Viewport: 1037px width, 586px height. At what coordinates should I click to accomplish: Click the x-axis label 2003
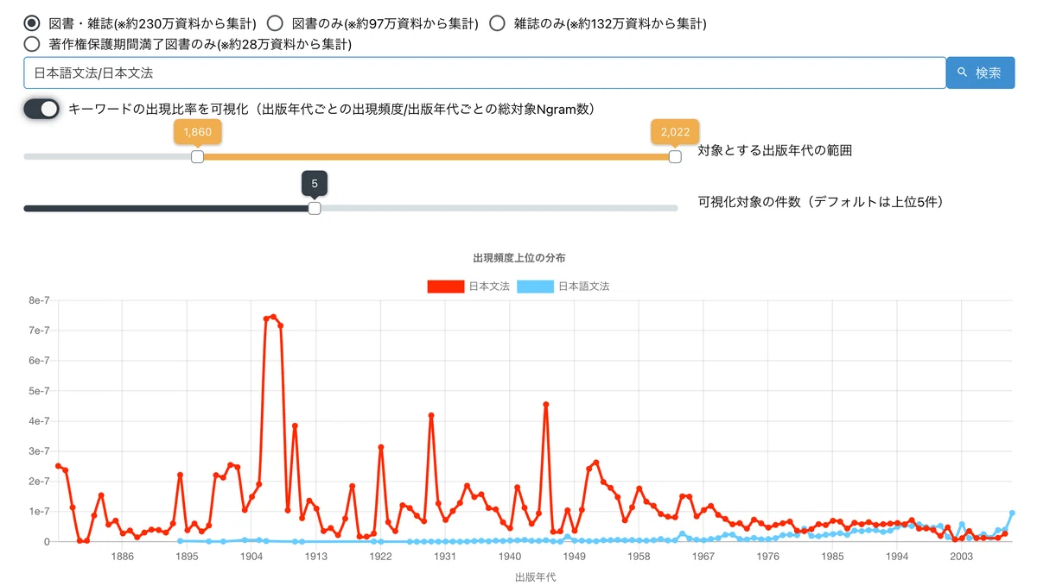point(961,558)
